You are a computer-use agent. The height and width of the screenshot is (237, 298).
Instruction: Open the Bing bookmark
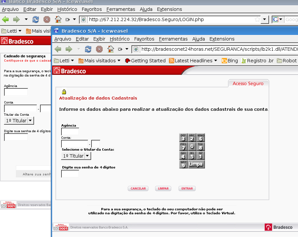[230, 61]
